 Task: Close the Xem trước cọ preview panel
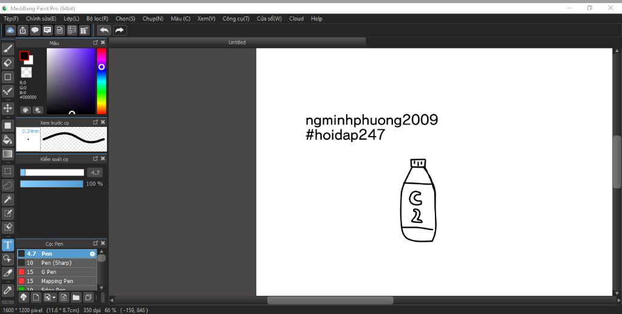[x=103, y=122]
